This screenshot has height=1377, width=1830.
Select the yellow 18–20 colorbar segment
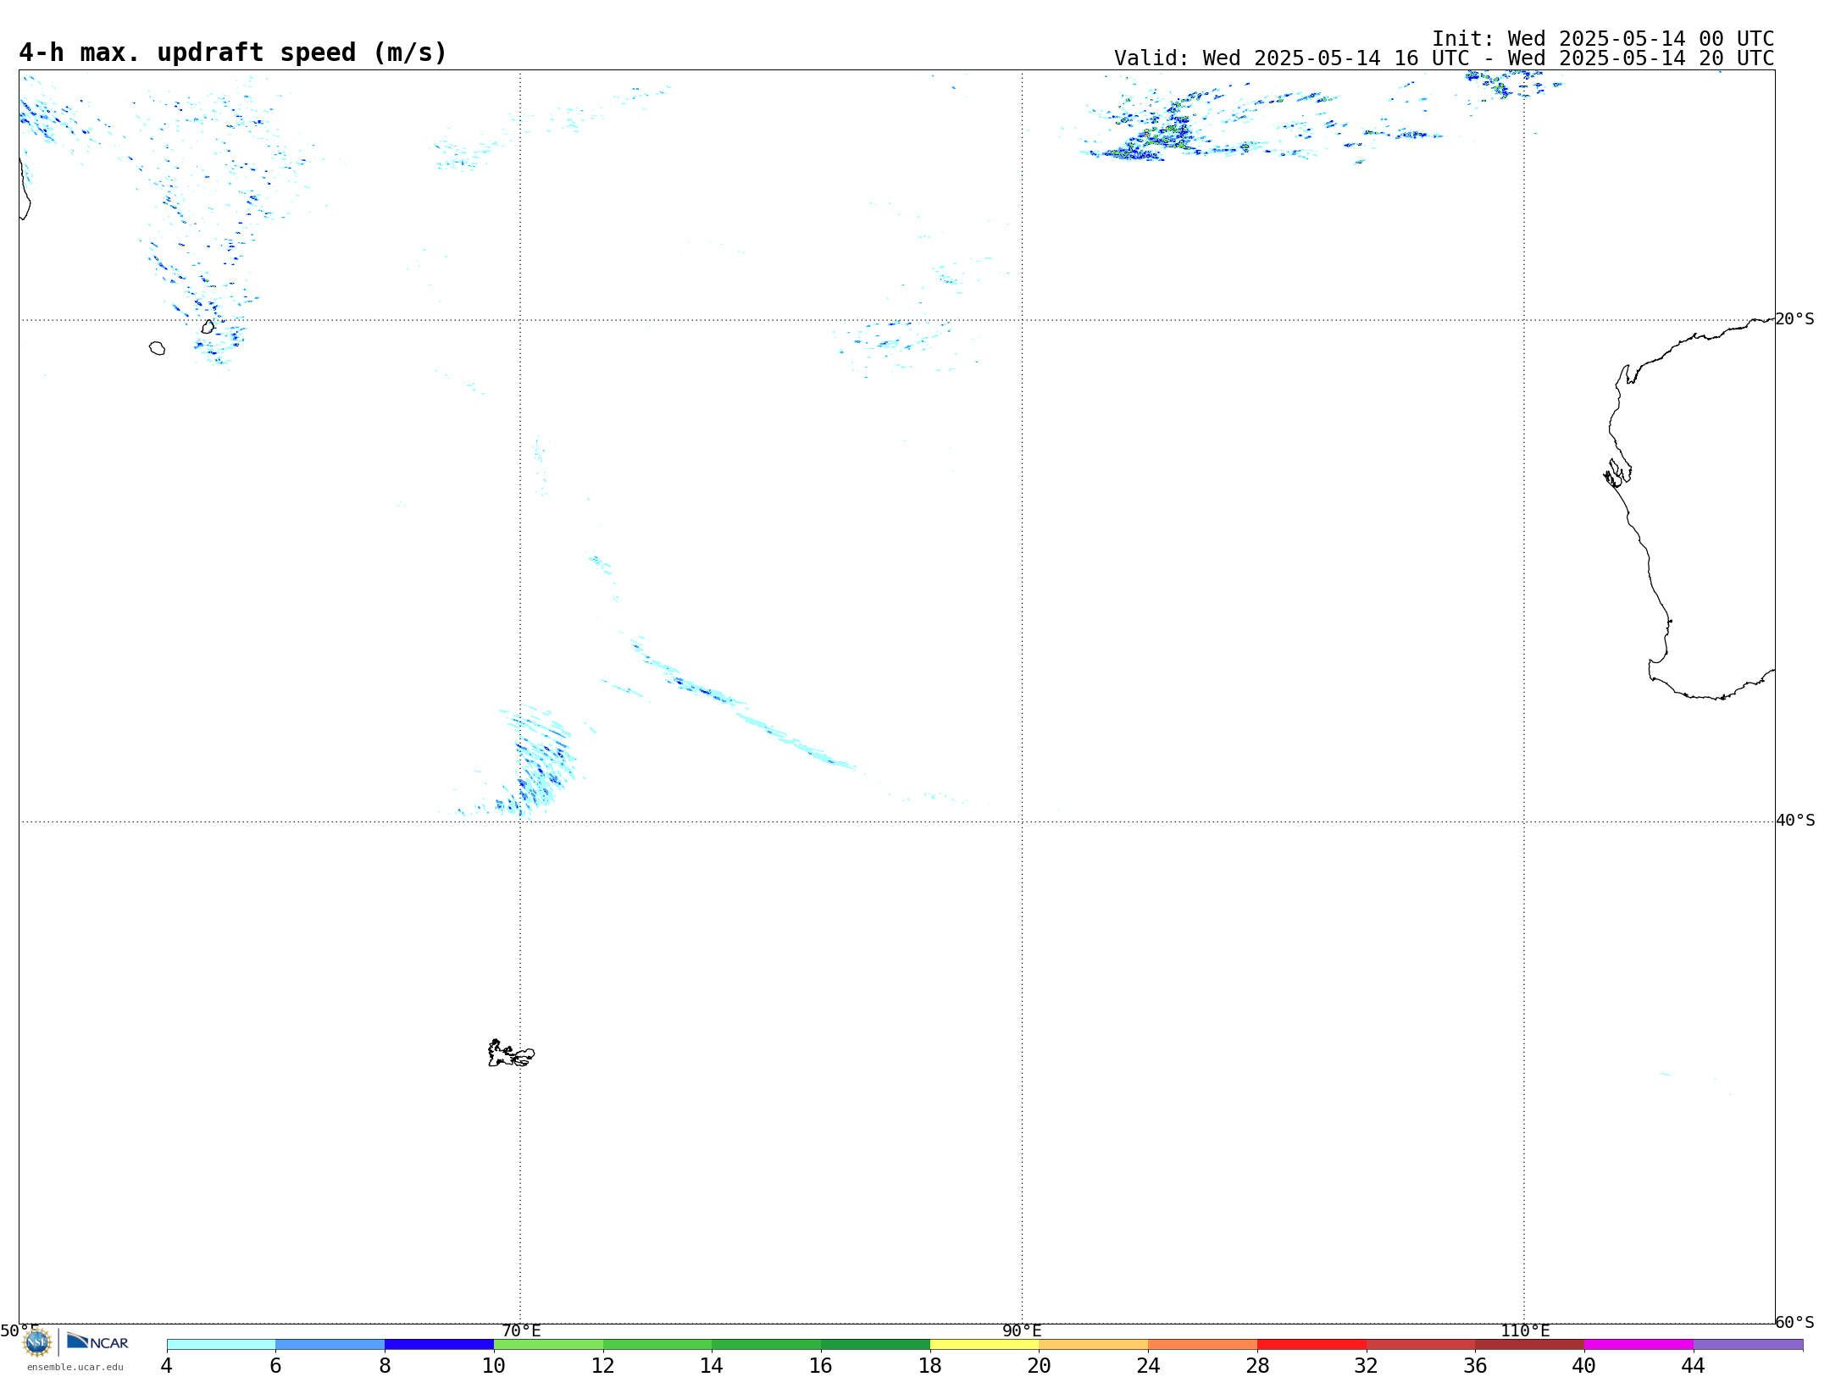(x=984, y=1345)
